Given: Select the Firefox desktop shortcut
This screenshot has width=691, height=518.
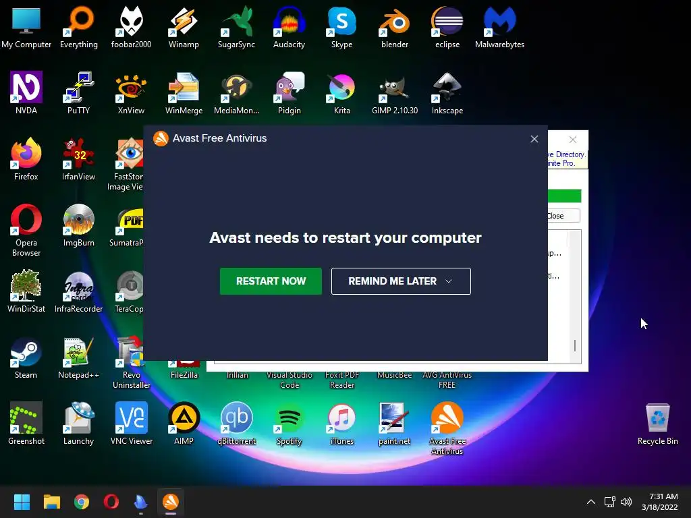Looking at the screenshot, I should [x=26, y=159].
